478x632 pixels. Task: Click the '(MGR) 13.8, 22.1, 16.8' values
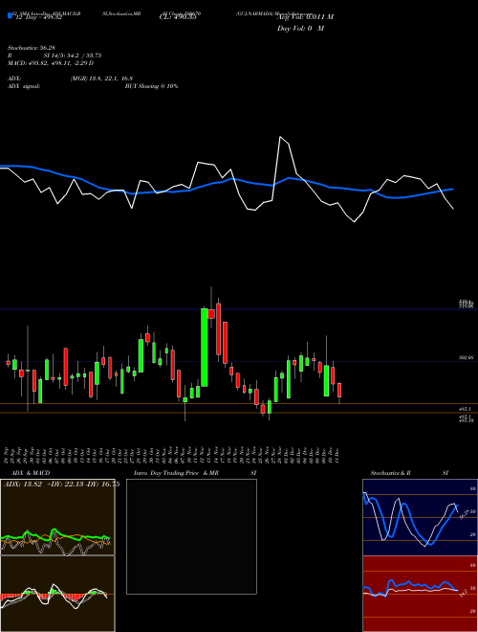(101, 79)
